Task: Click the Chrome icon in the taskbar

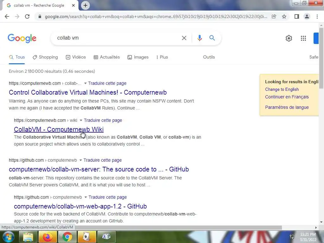Action: click(x=67, y=237)
